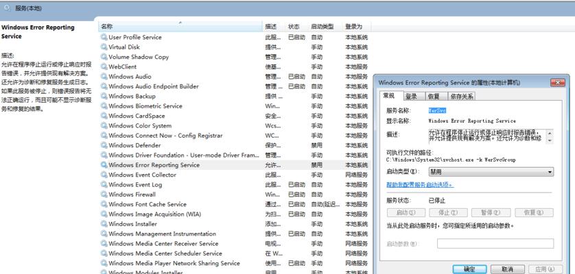575x274 pixels.
Task: Sort by the 描述 column header
Action: click(x=274, y=27)
